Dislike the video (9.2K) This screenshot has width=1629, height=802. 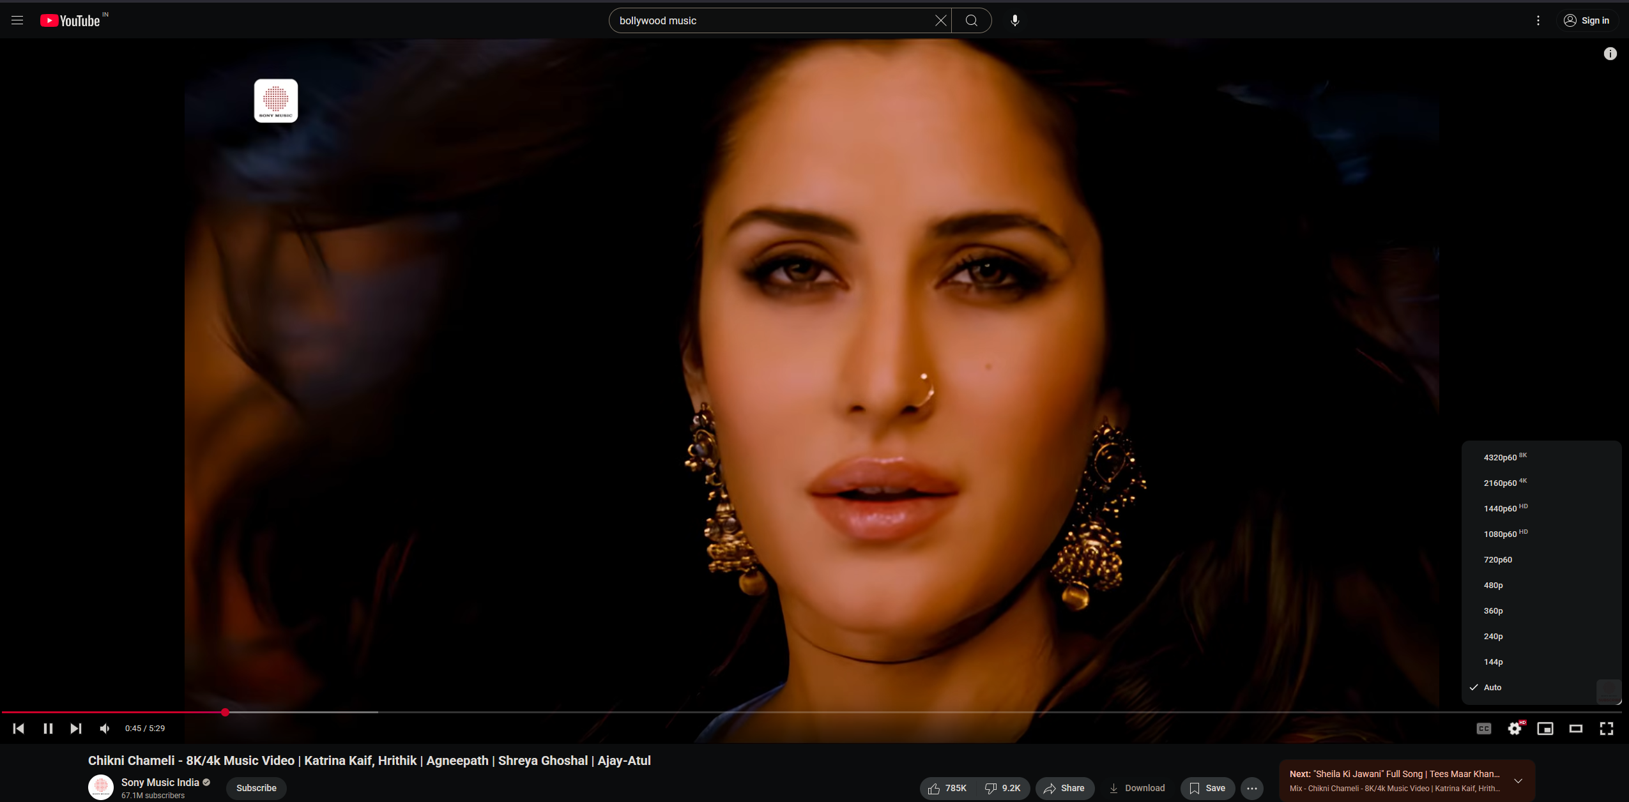click(1003, 788)
